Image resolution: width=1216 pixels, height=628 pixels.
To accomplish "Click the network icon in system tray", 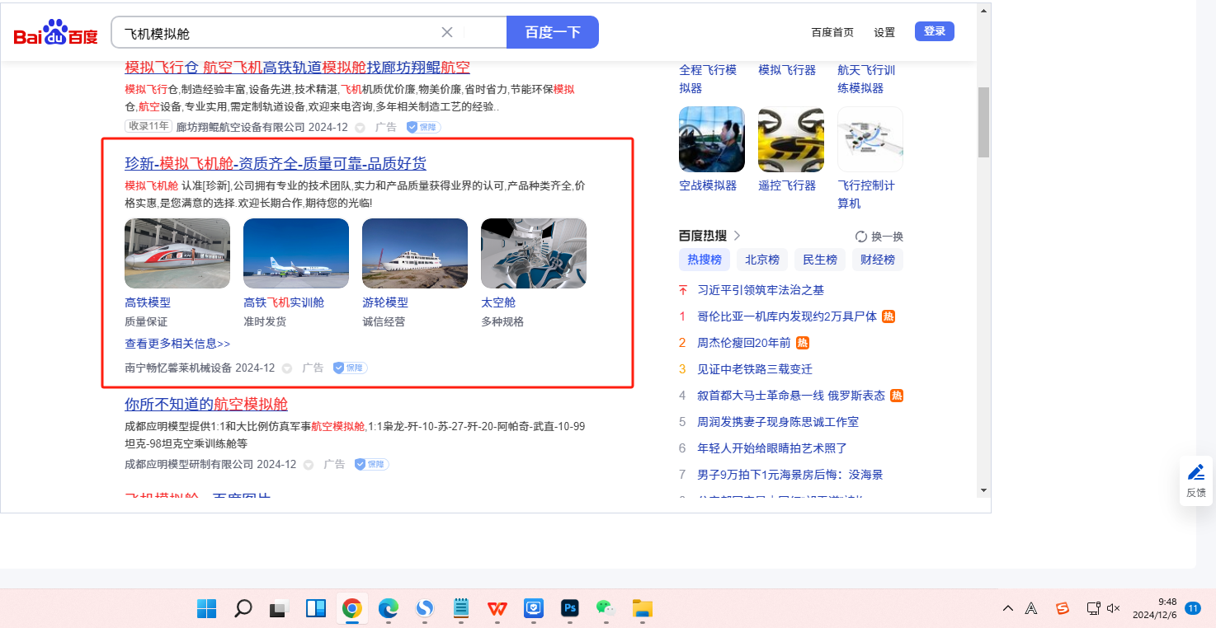I will click(1093, 608).
